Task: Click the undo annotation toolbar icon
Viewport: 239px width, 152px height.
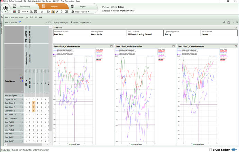Action: click(x=48, y=12)
